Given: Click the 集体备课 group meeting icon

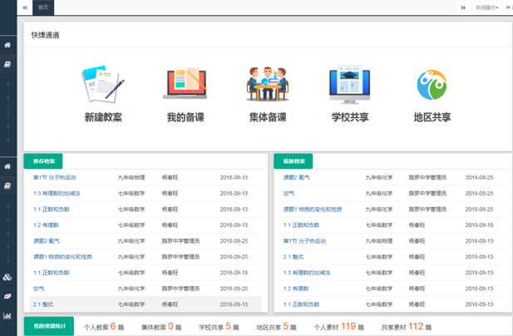Looking at the screenshot, I should click(268, 84).
